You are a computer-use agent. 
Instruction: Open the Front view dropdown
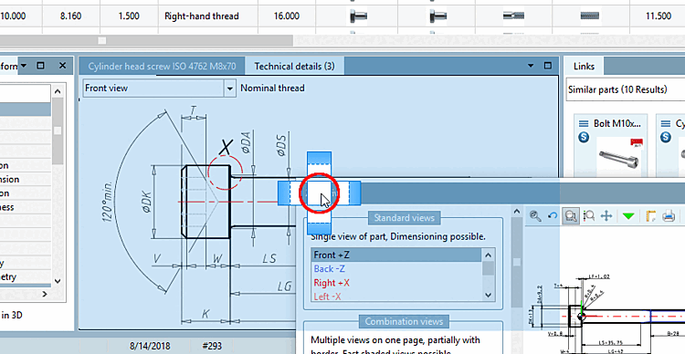(x=230, y=88)
